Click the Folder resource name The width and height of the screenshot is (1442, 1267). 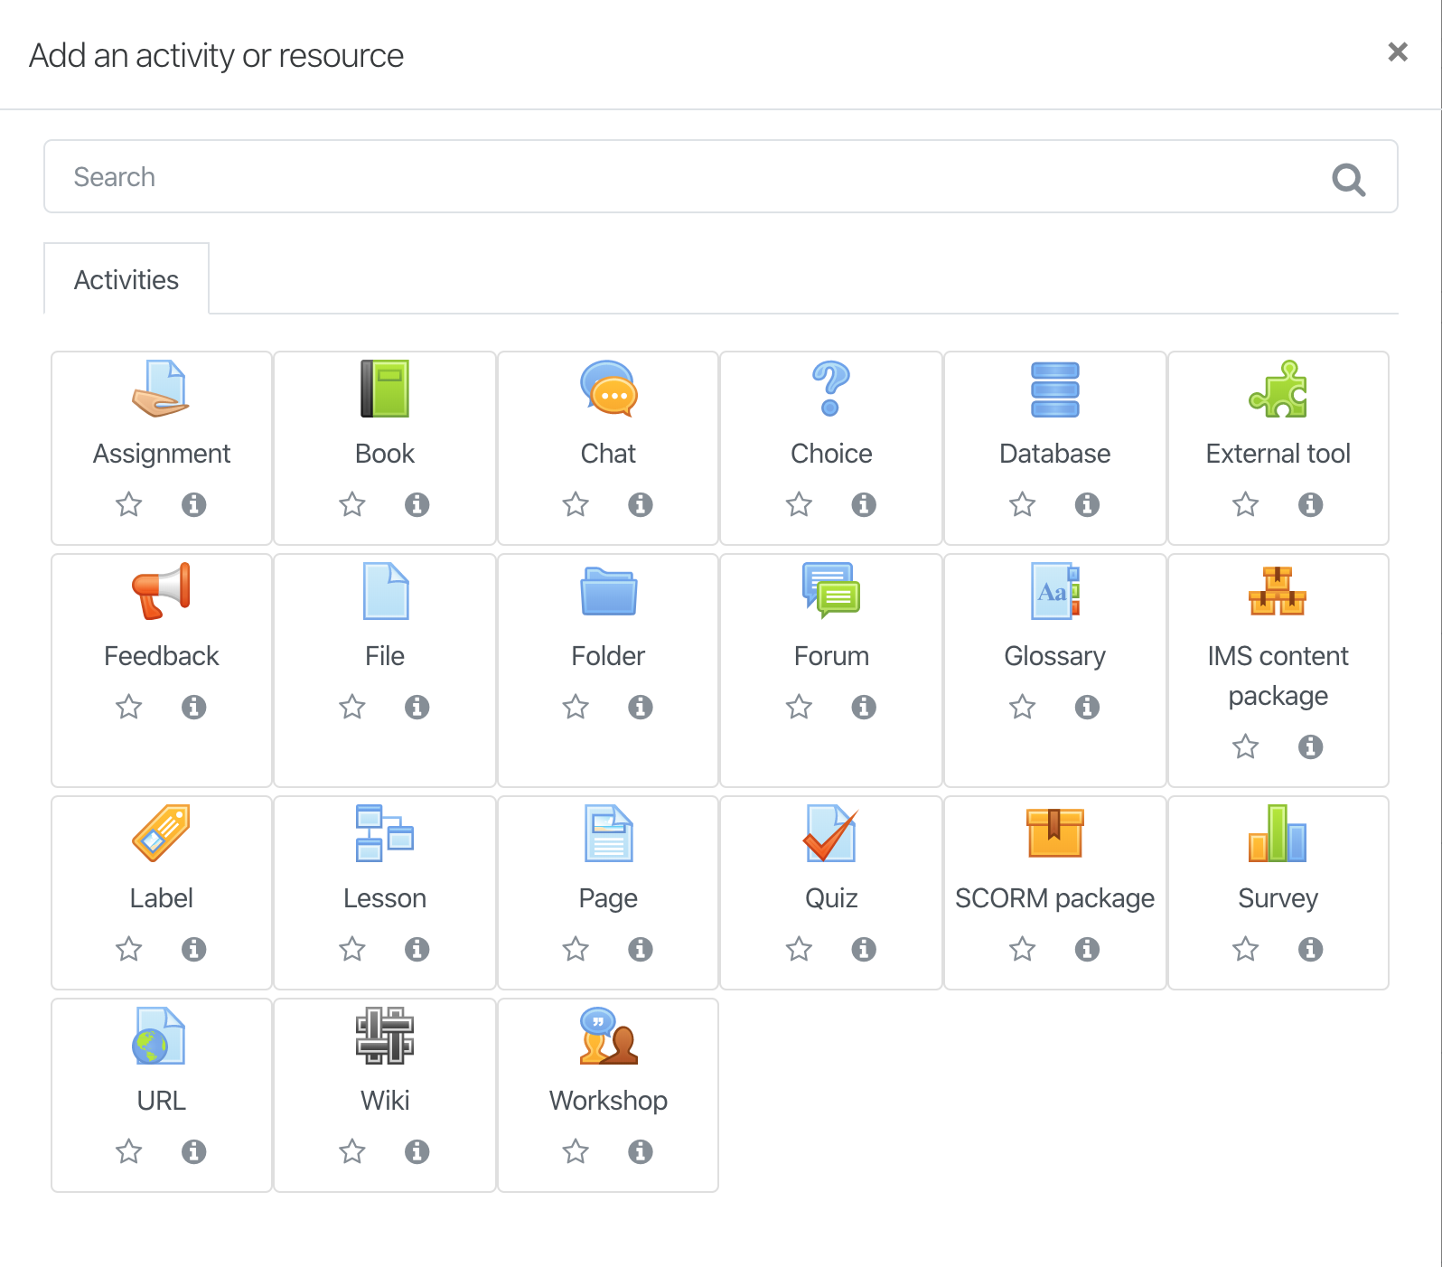(x=608, y=656)
